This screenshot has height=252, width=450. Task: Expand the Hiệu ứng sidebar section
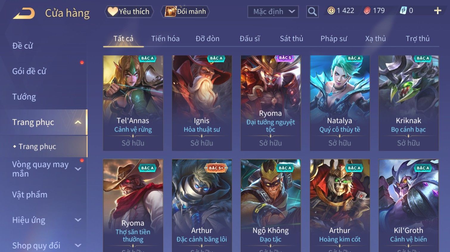point(78,220)
